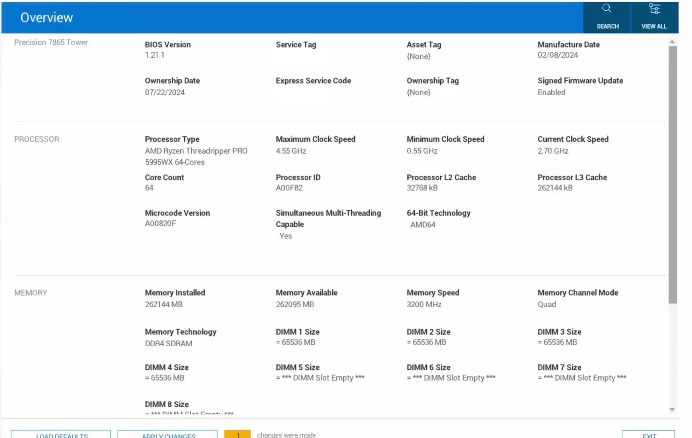Click the scrollbar up arrow
The image size is (692, 438).
coord(672,42)
